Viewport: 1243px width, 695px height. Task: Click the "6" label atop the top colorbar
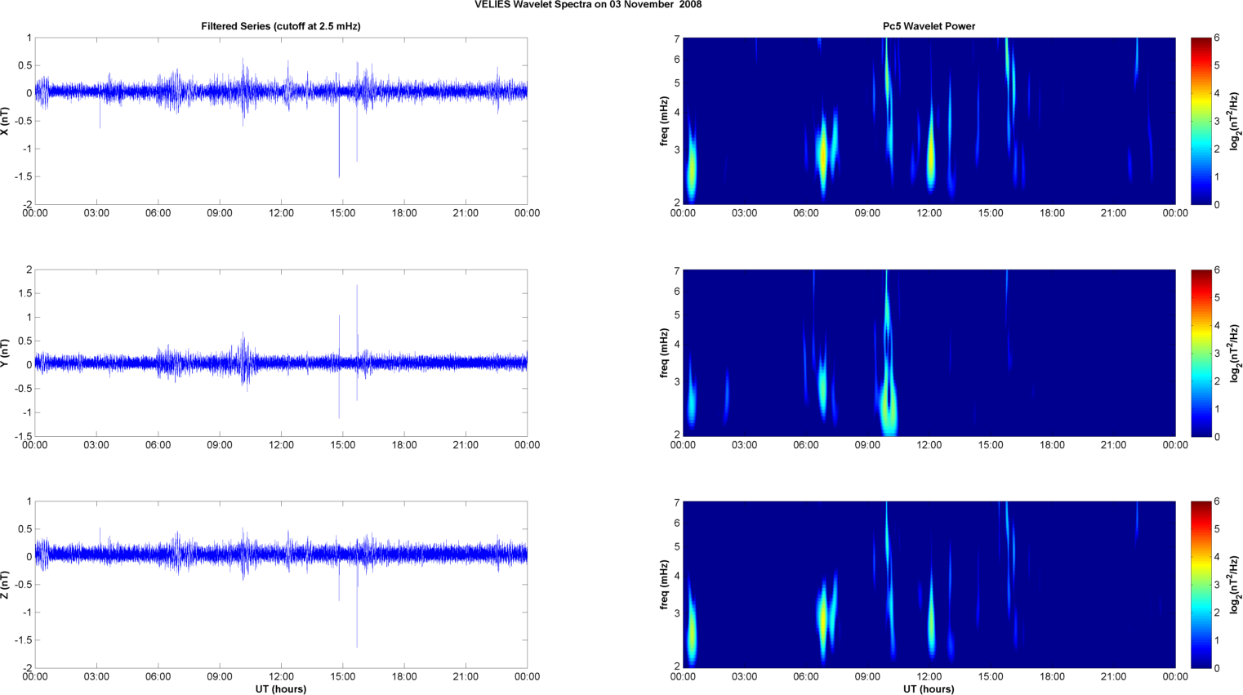point(1217,38)
